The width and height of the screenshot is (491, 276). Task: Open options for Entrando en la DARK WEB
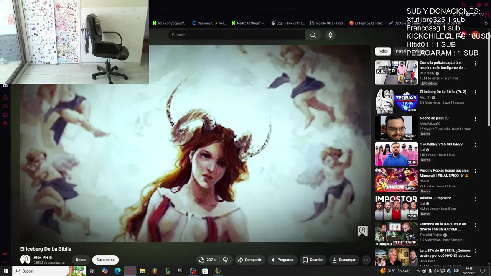coord(476,225)
